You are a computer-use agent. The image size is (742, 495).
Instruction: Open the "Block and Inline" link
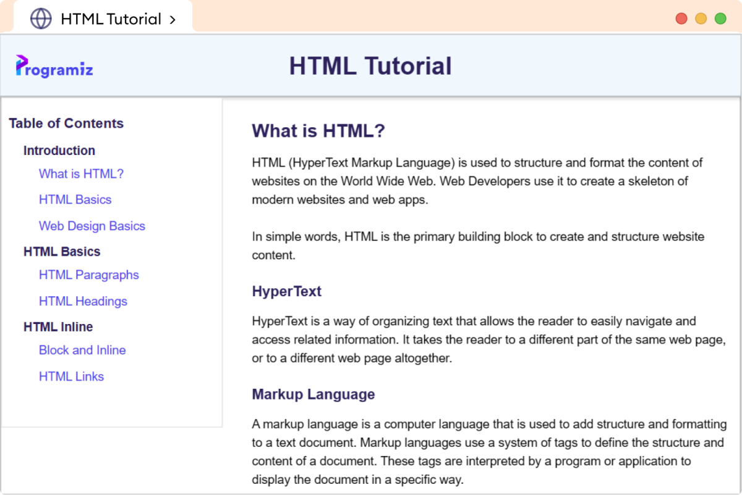click(x=82, y=350)
